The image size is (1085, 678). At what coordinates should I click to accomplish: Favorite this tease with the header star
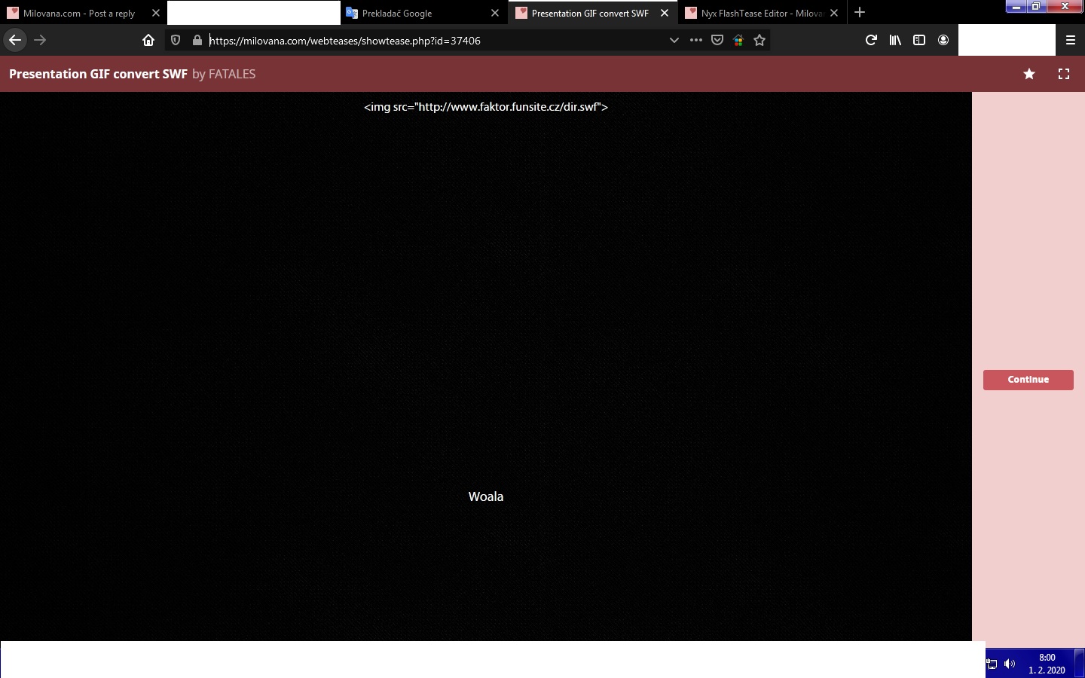coord(1029,74)
